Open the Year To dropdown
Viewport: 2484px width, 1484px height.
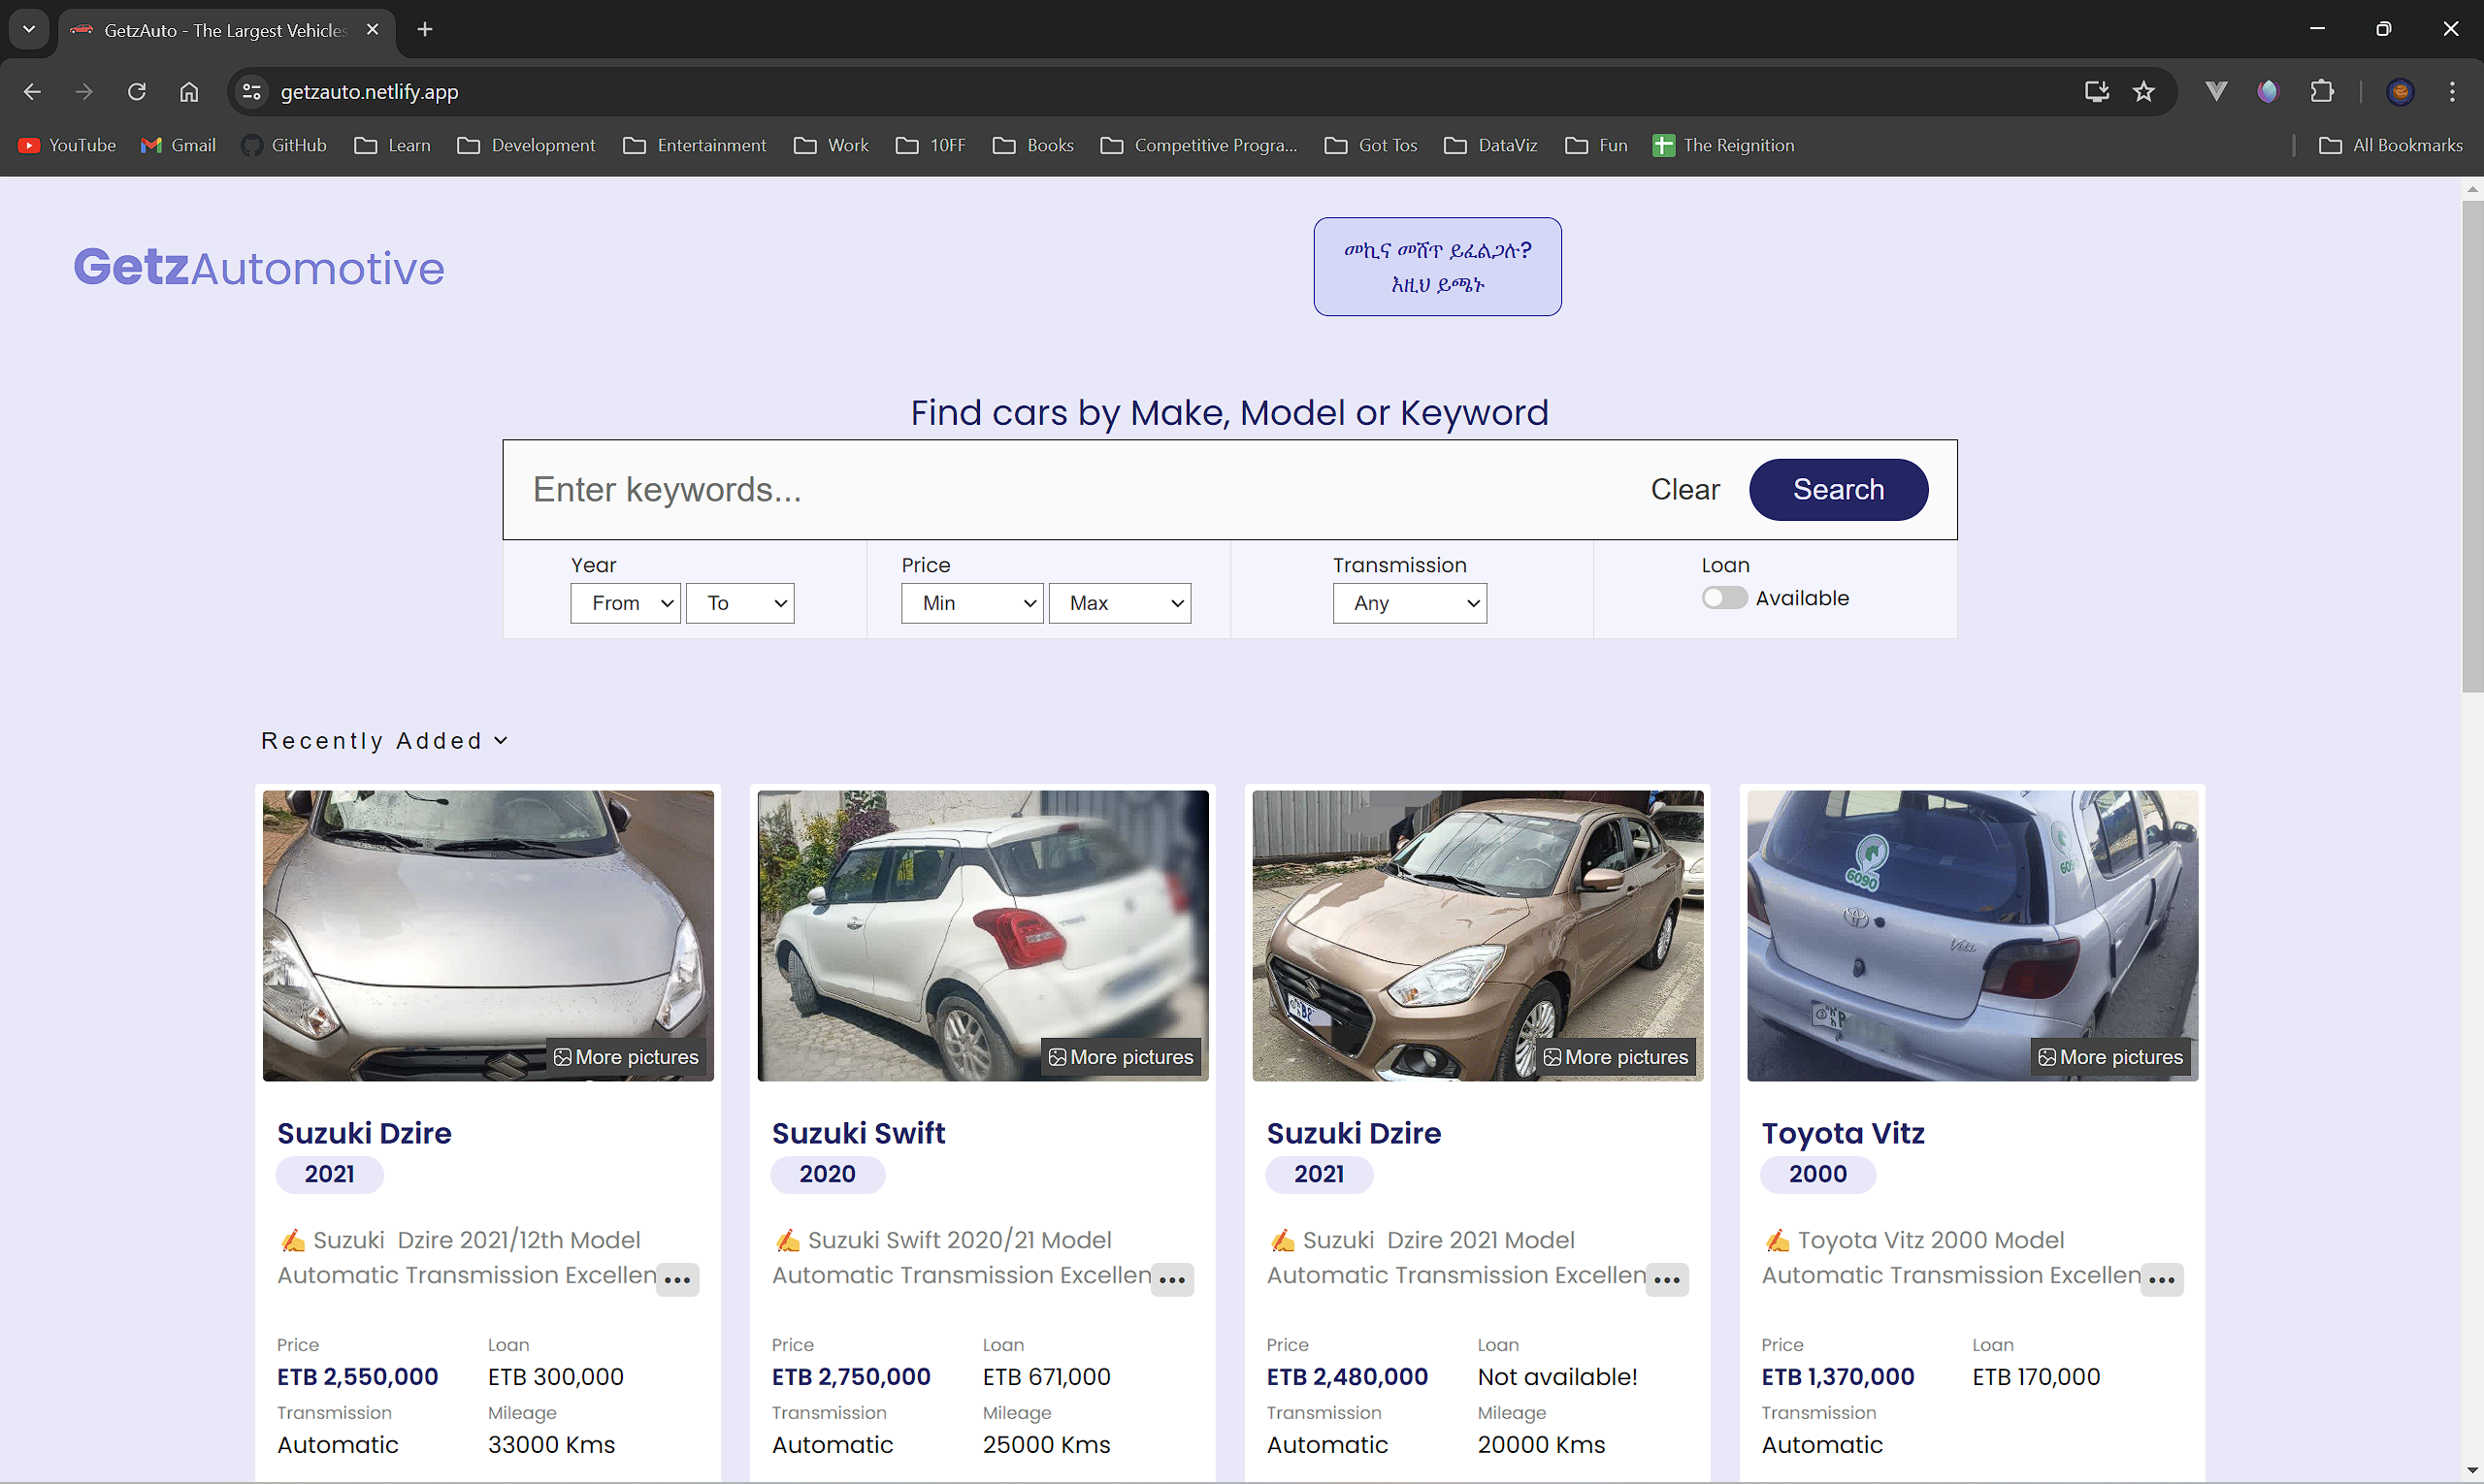[x=740, y=604]
